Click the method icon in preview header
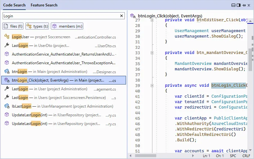Screen dimensions: 254x159 (133, 16)
